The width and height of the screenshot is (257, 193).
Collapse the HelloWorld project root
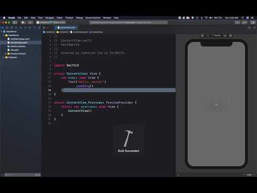click(x=2, y=32)
